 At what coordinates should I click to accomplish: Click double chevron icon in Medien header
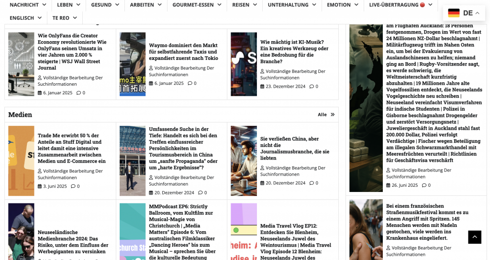333,115
